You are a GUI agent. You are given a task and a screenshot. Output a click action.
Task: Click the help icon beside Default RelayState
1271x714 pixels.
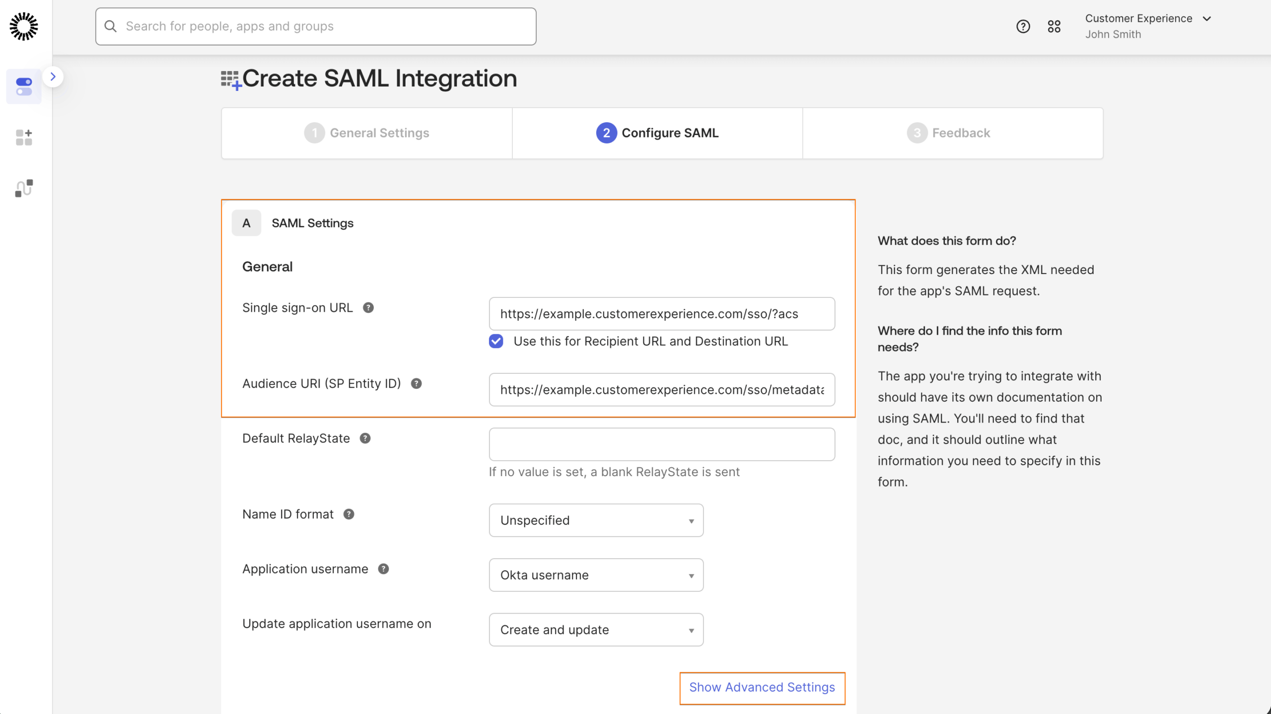pos(365,438)
